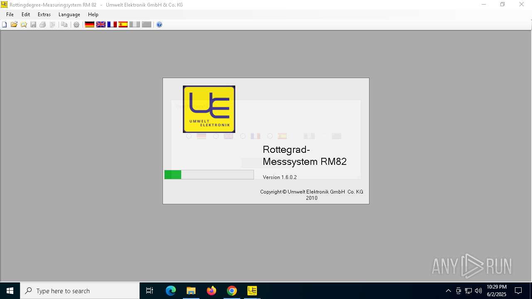
Task: Click the last grayed flag icon in toolbar
Action: [146, 25]
